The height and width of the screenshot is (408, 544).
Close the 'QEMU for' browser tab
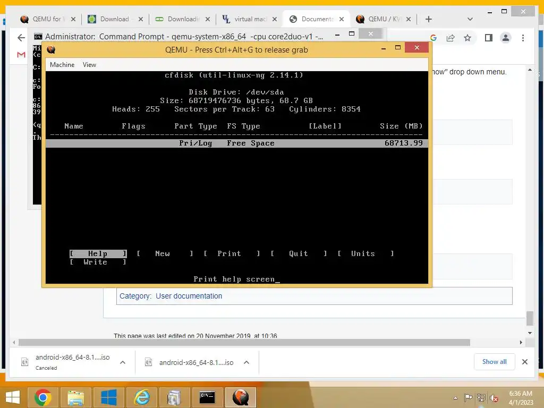(73, 19)
